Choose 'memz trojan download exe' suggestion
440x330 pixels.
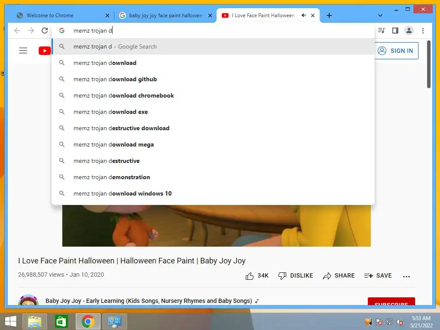pyautogui.click(x=213, y=112)
